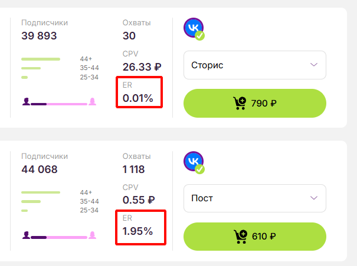The width and height of the screenshot is (357, 266).
Task: Click the VK icon in the first card
Action: tap(194, 28)
